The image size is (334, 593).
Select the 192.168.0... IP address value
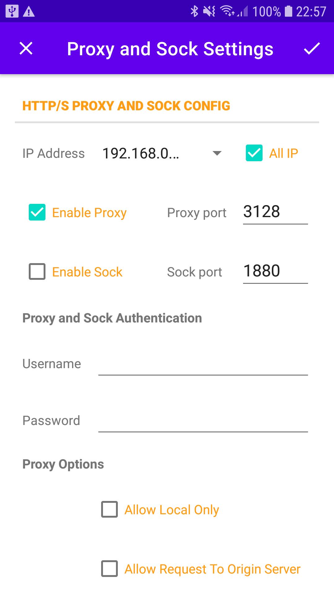tap(141, 154)
